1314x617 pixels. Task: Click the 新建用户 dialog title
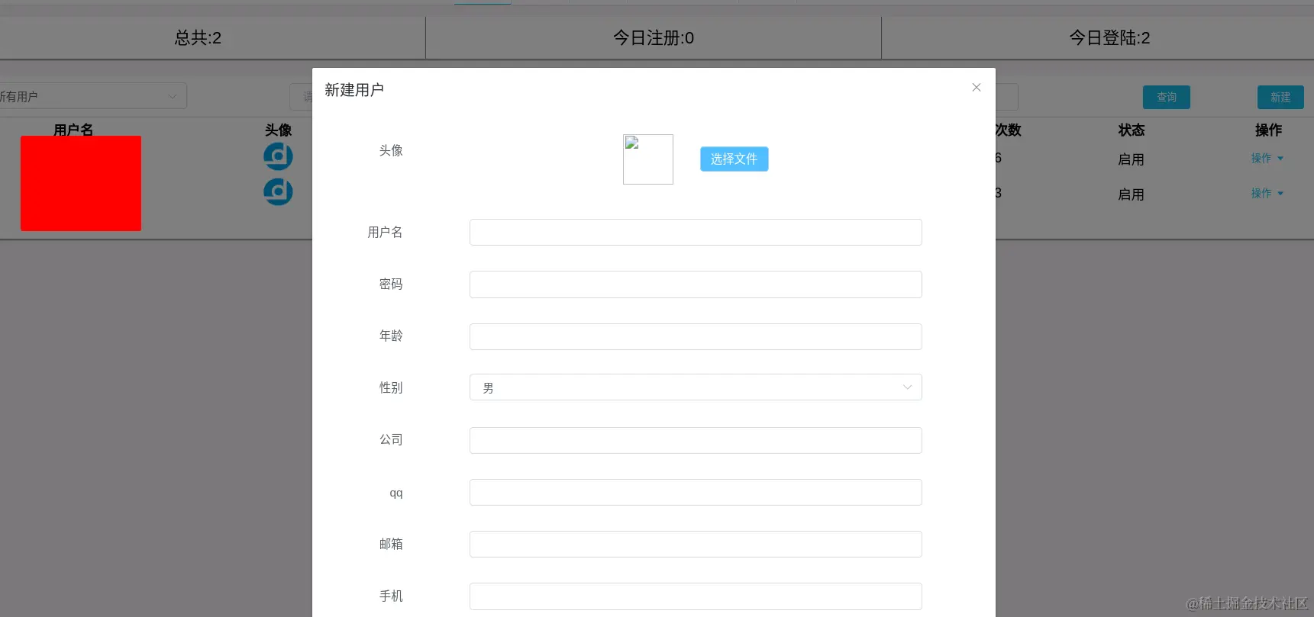click(x=354, y=90)
